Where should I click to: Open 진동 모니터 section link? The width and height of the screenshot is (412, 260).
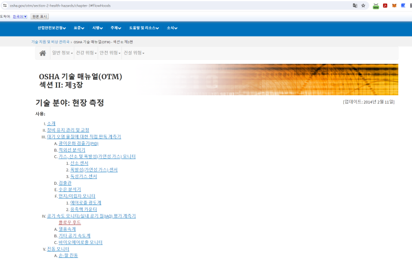pos(58,249)
